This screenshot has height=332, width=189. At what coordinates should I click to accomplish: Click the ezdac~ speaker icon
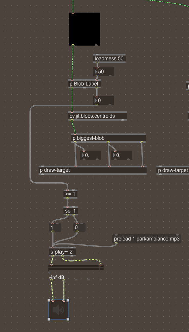point(58,310)
